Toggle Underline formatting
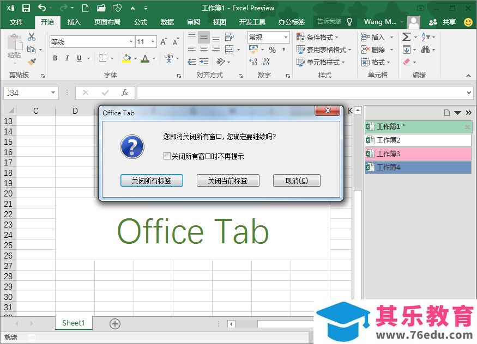 click(79, 58)
